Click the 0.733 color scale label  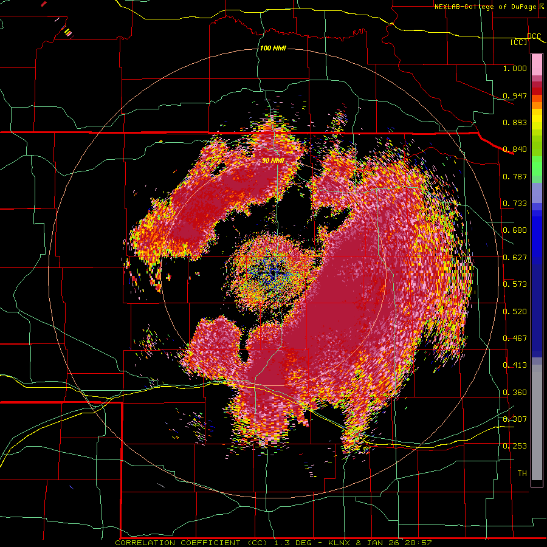(515, 204)
